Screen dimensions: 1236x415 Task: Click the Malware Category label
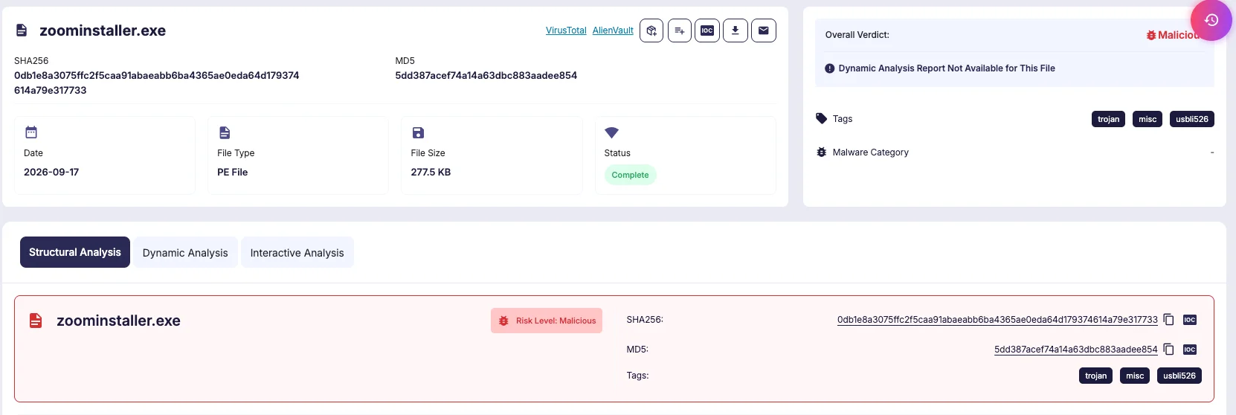[870, 152]
